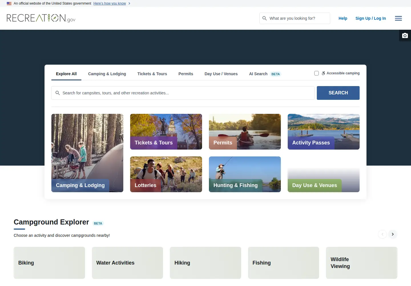
Task: Open the Hunting & Fishing image card
Action: 245,174
